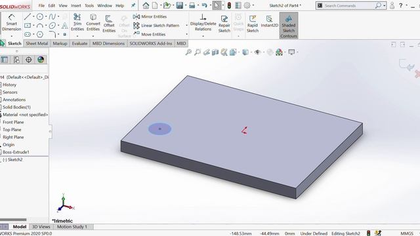This screenshot has height=236, width=420.
Task: Select the Ellipse sketch tool
Action: click(52, 26)
